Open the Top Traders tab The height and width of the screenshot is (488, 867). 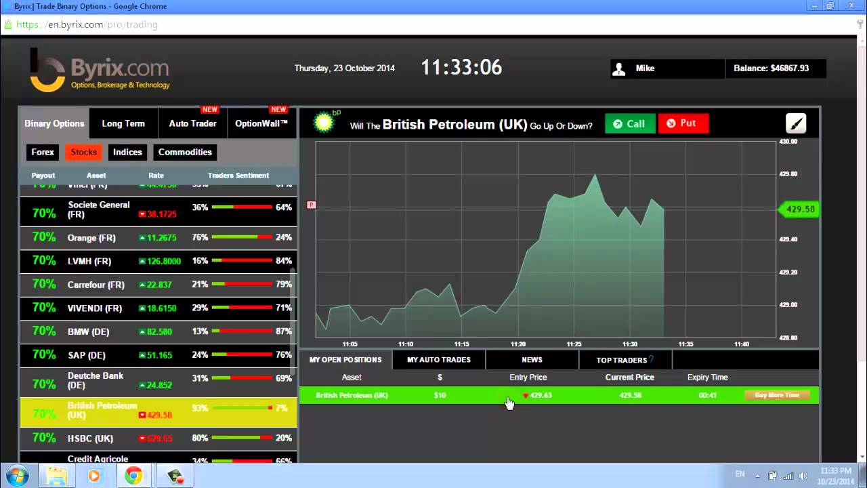pos(625,360)
